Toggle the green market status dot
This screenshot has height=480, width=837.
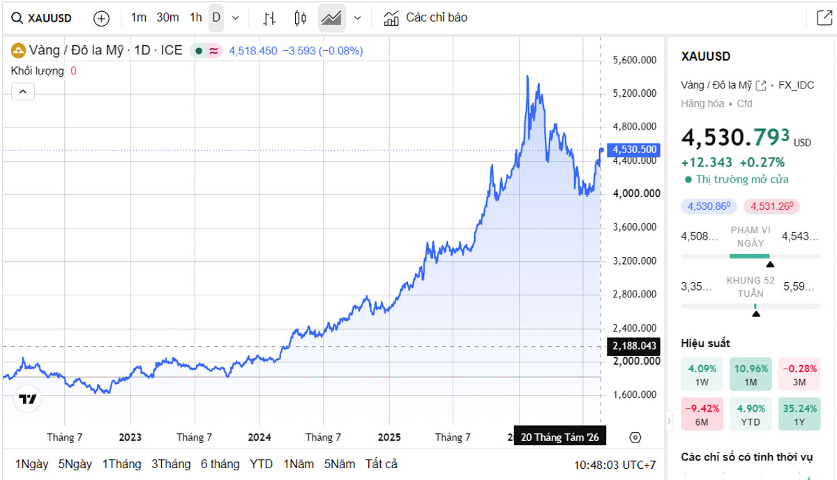199,51
